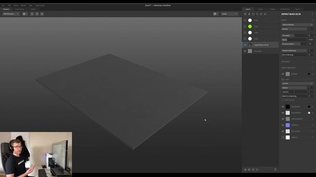This screenshot has height=177, width=316.
Task: Toggle the Normal channel eye icon
Action: tap(283, 125)
